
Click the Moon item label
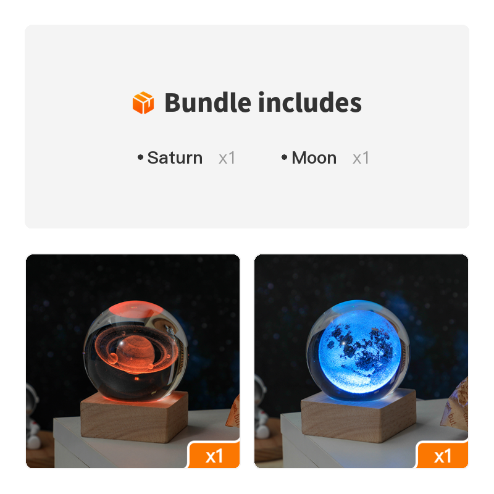[x=314, y=157]
